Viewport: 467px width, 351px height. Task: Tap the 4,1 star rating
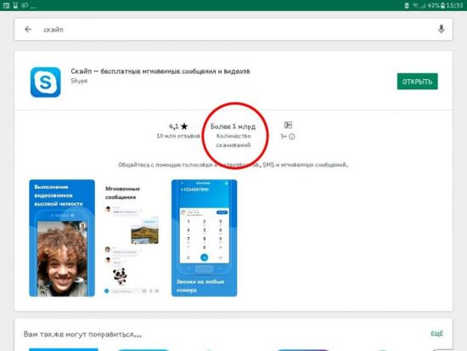178,127
